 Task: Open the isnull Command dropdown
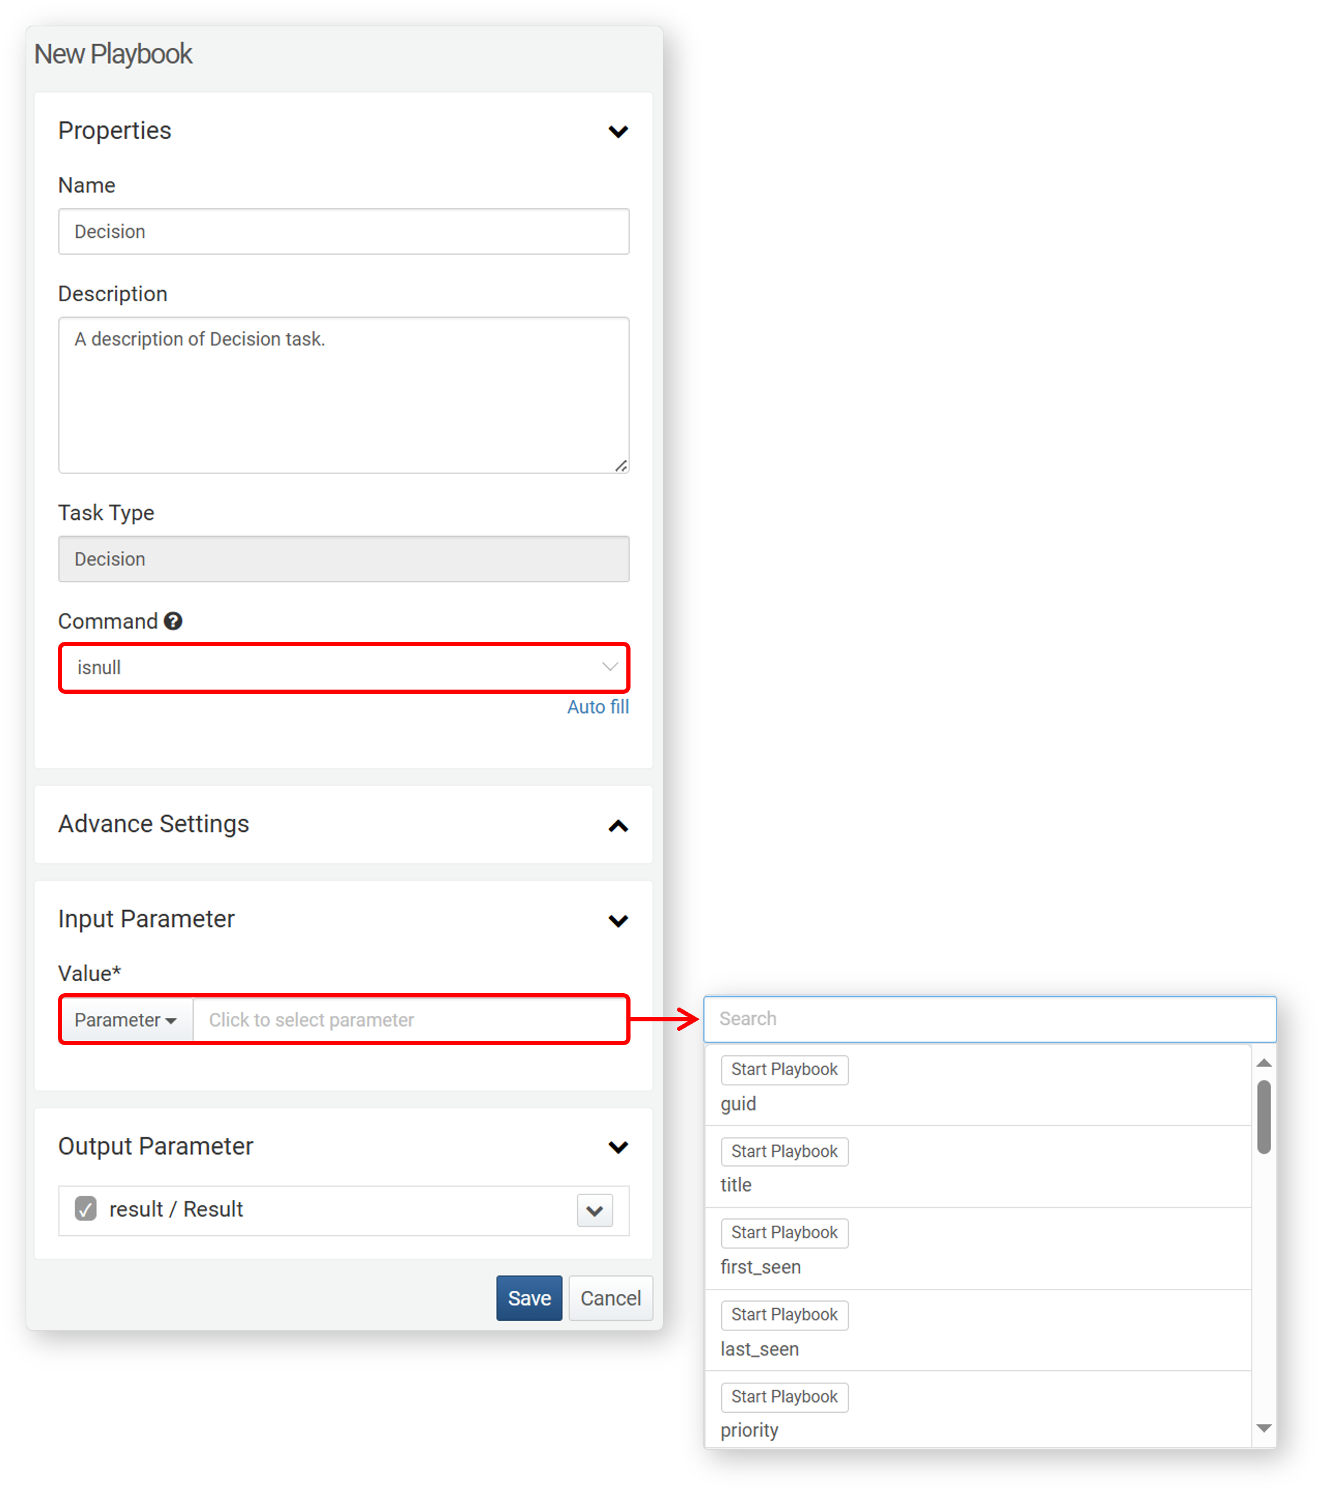tap(344, 668)
